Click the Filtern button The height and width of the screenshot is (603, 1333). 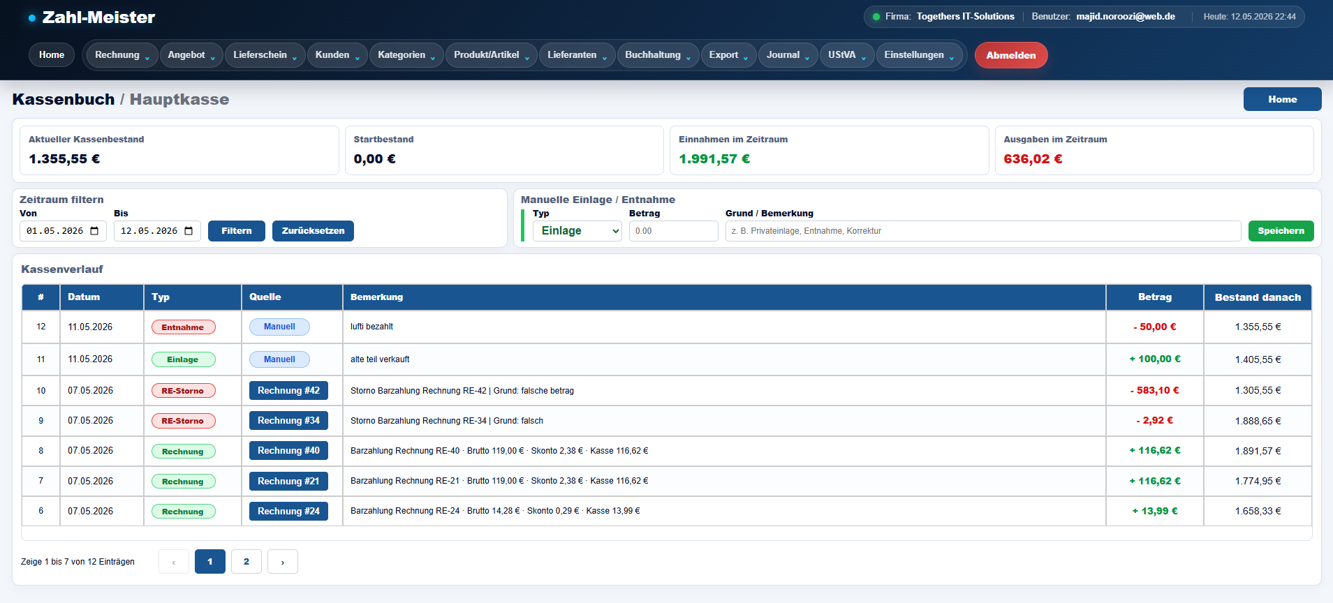pyautogui.click(x=237, y=231)
